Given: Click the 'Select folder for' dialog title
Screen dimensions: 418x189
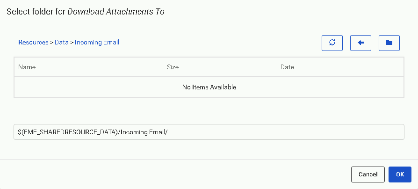Looking at the screenshot, I should coord(36,12).
